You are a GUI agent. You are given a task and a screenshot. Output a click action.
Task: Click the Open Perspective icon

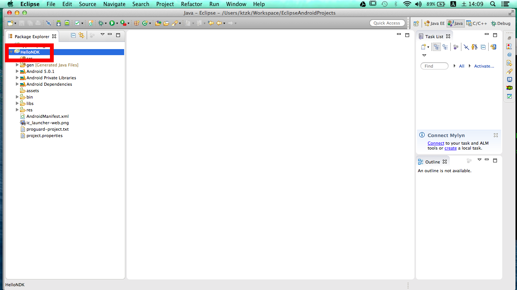(416, 23)
